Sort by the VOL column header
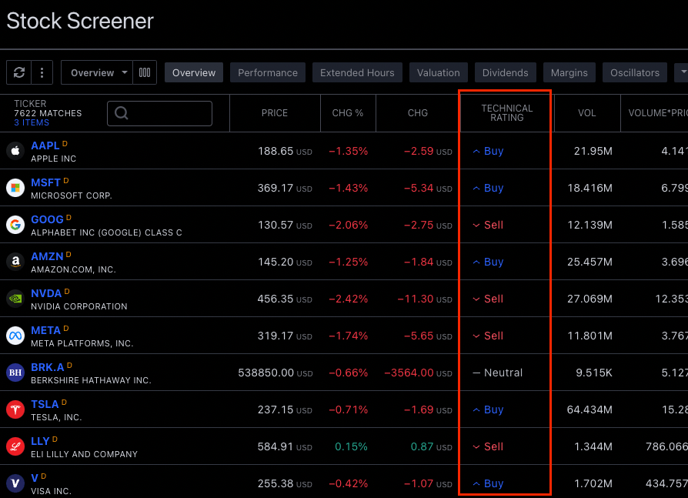 (x=586, y=113)
